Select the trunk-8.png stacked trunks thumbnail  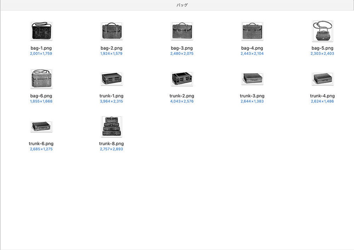pos(112,126)
